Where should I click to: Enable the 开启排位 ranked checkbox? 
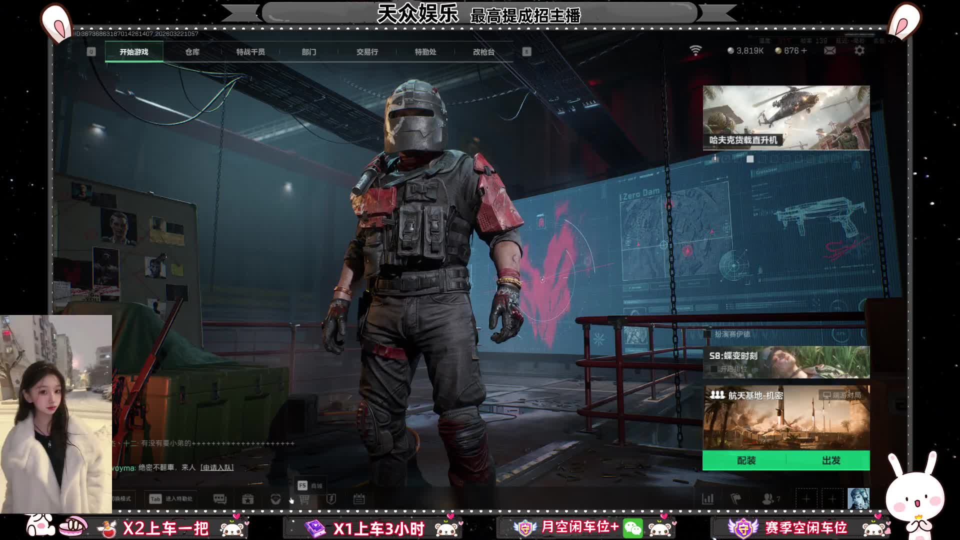pos(713,369)
